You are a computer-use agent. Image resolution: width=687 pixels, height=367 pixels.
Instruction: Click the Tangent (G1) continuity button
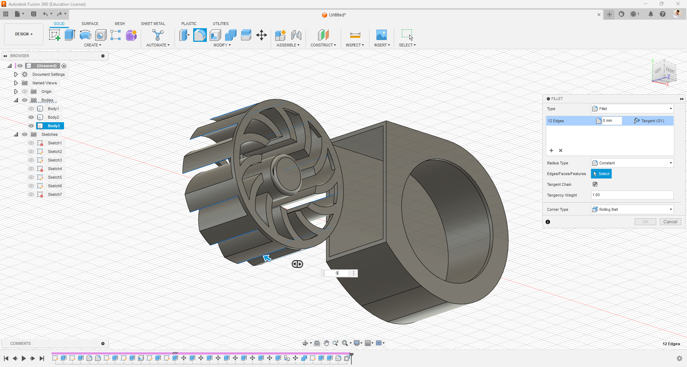click(x=649, y=121)
